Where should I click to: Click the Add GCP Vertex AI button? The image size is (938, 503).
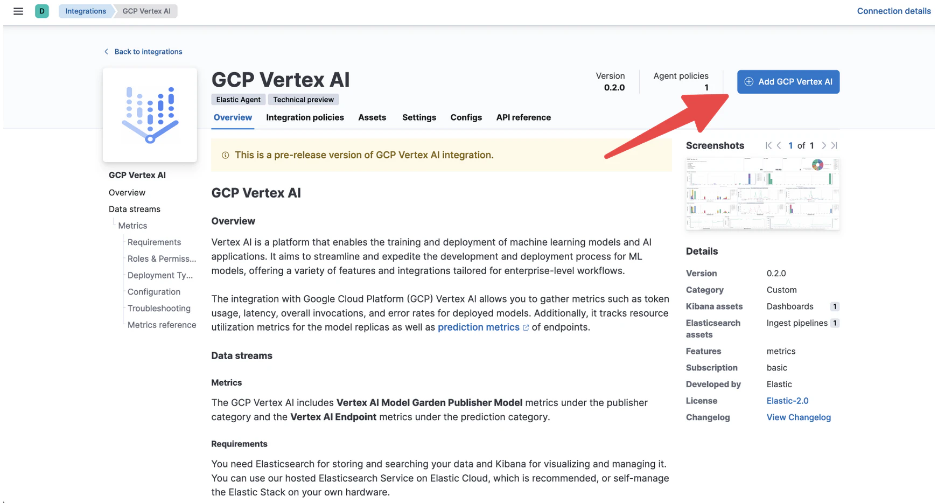[x=788, y=82]
